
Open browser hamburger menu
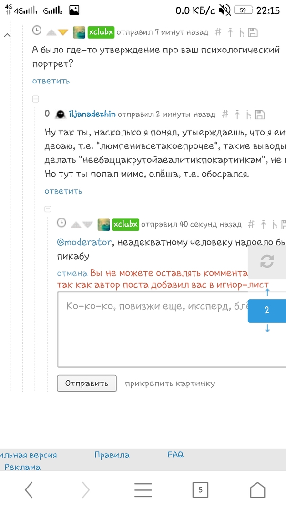(143, 489)
